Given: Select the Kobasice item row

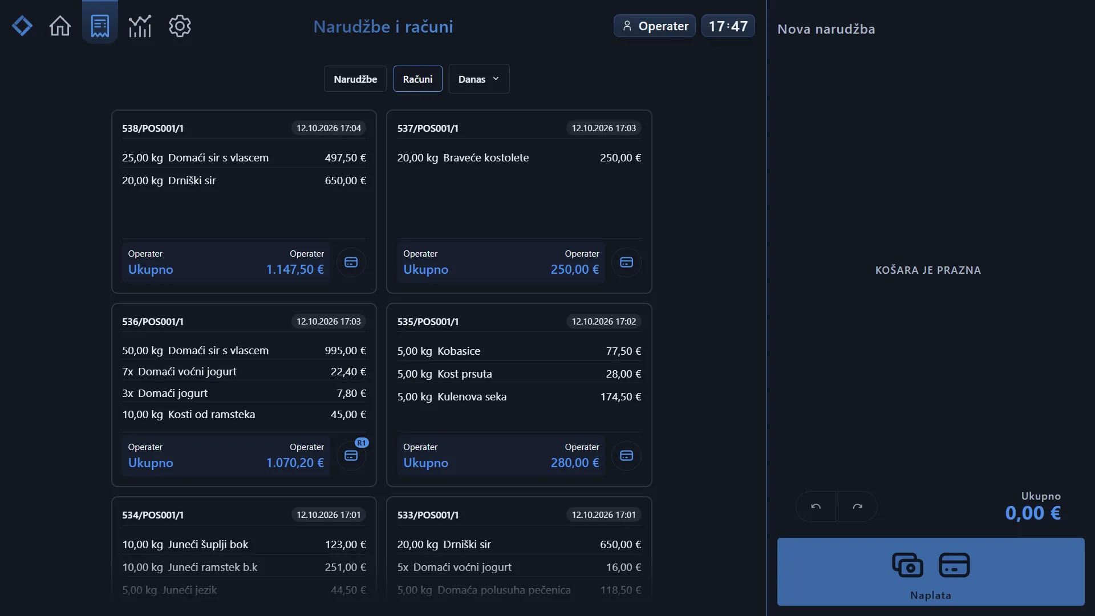Looking at the screenshot, I should (519, 351).
